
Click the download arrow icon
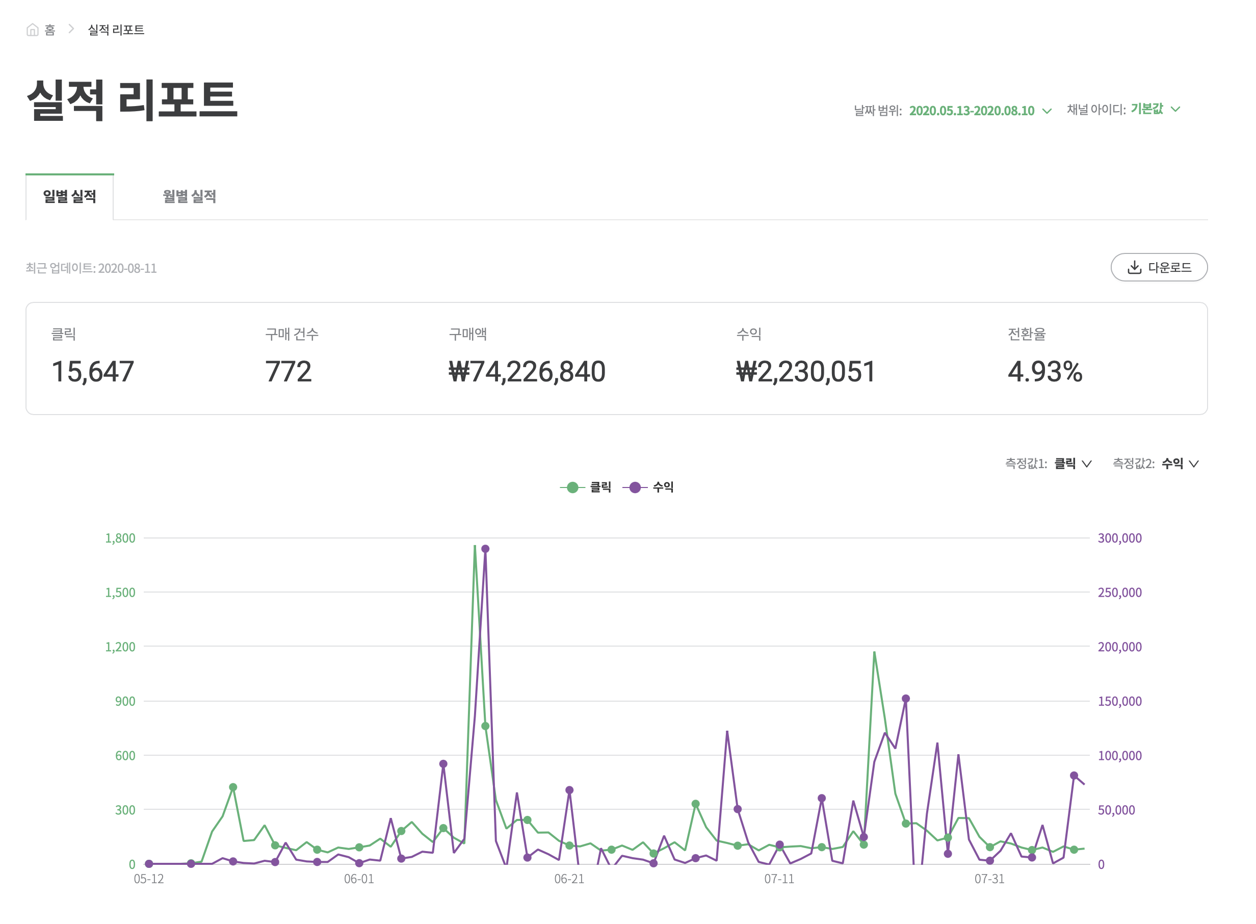pos(1134,267)
